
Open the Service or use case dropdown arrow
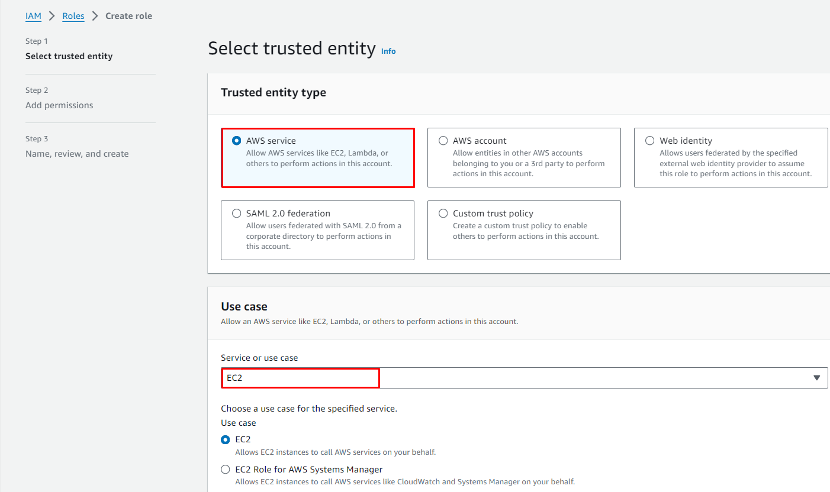[x=816, y=378]
